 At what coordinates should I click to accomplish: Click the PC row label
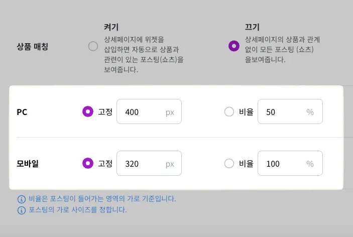(x=22, y=111)
